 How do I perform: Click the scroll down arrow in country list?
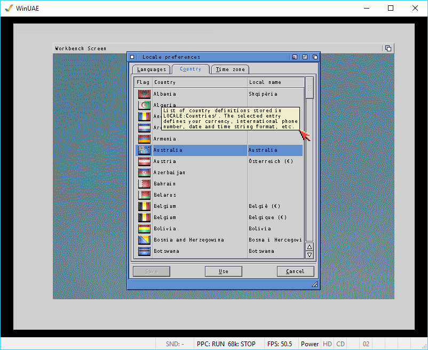pos(310,255)
